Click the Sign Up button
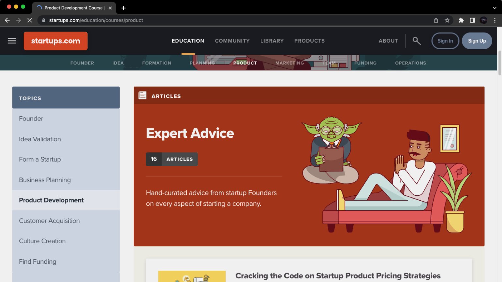The width and height of the screenshot is (502, 282). (477, 41)
